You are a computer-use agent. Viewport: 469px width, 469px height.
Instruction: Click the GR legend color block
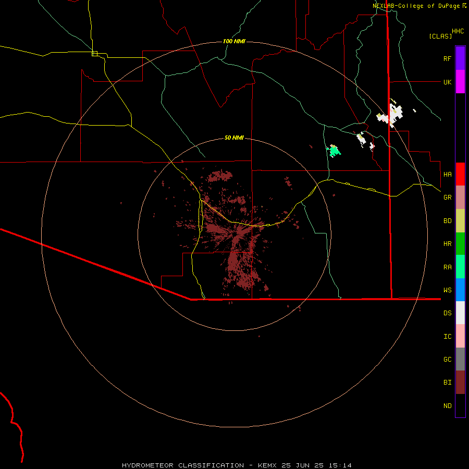460,198
